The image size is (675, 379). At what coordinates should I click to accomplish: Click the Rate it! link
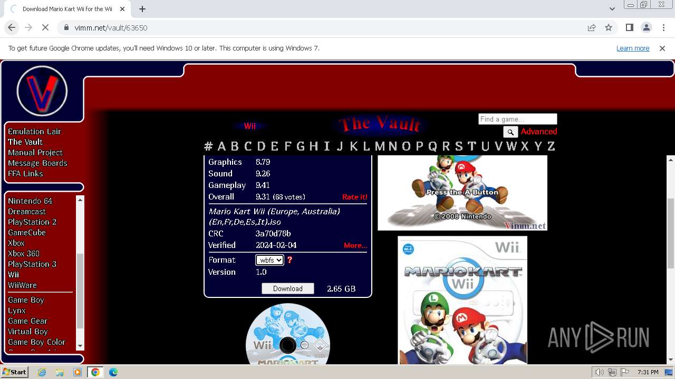pos(355,197)
